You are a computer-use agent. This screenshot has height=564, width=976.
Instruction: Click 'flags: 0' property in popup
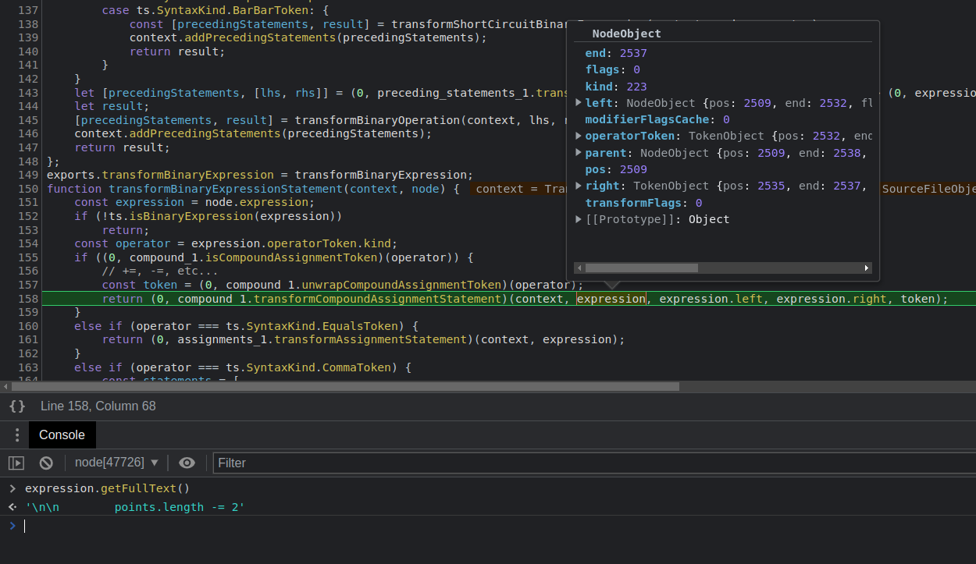pos(613,69)
